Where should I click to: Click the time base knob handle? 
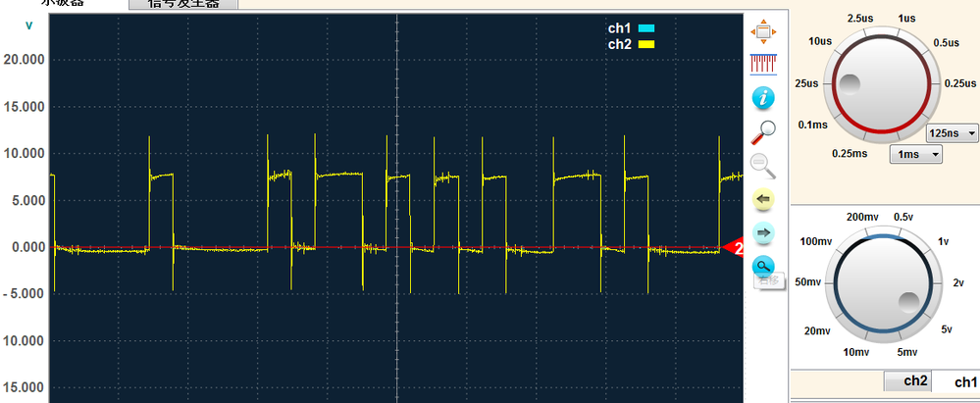(850, 84)
